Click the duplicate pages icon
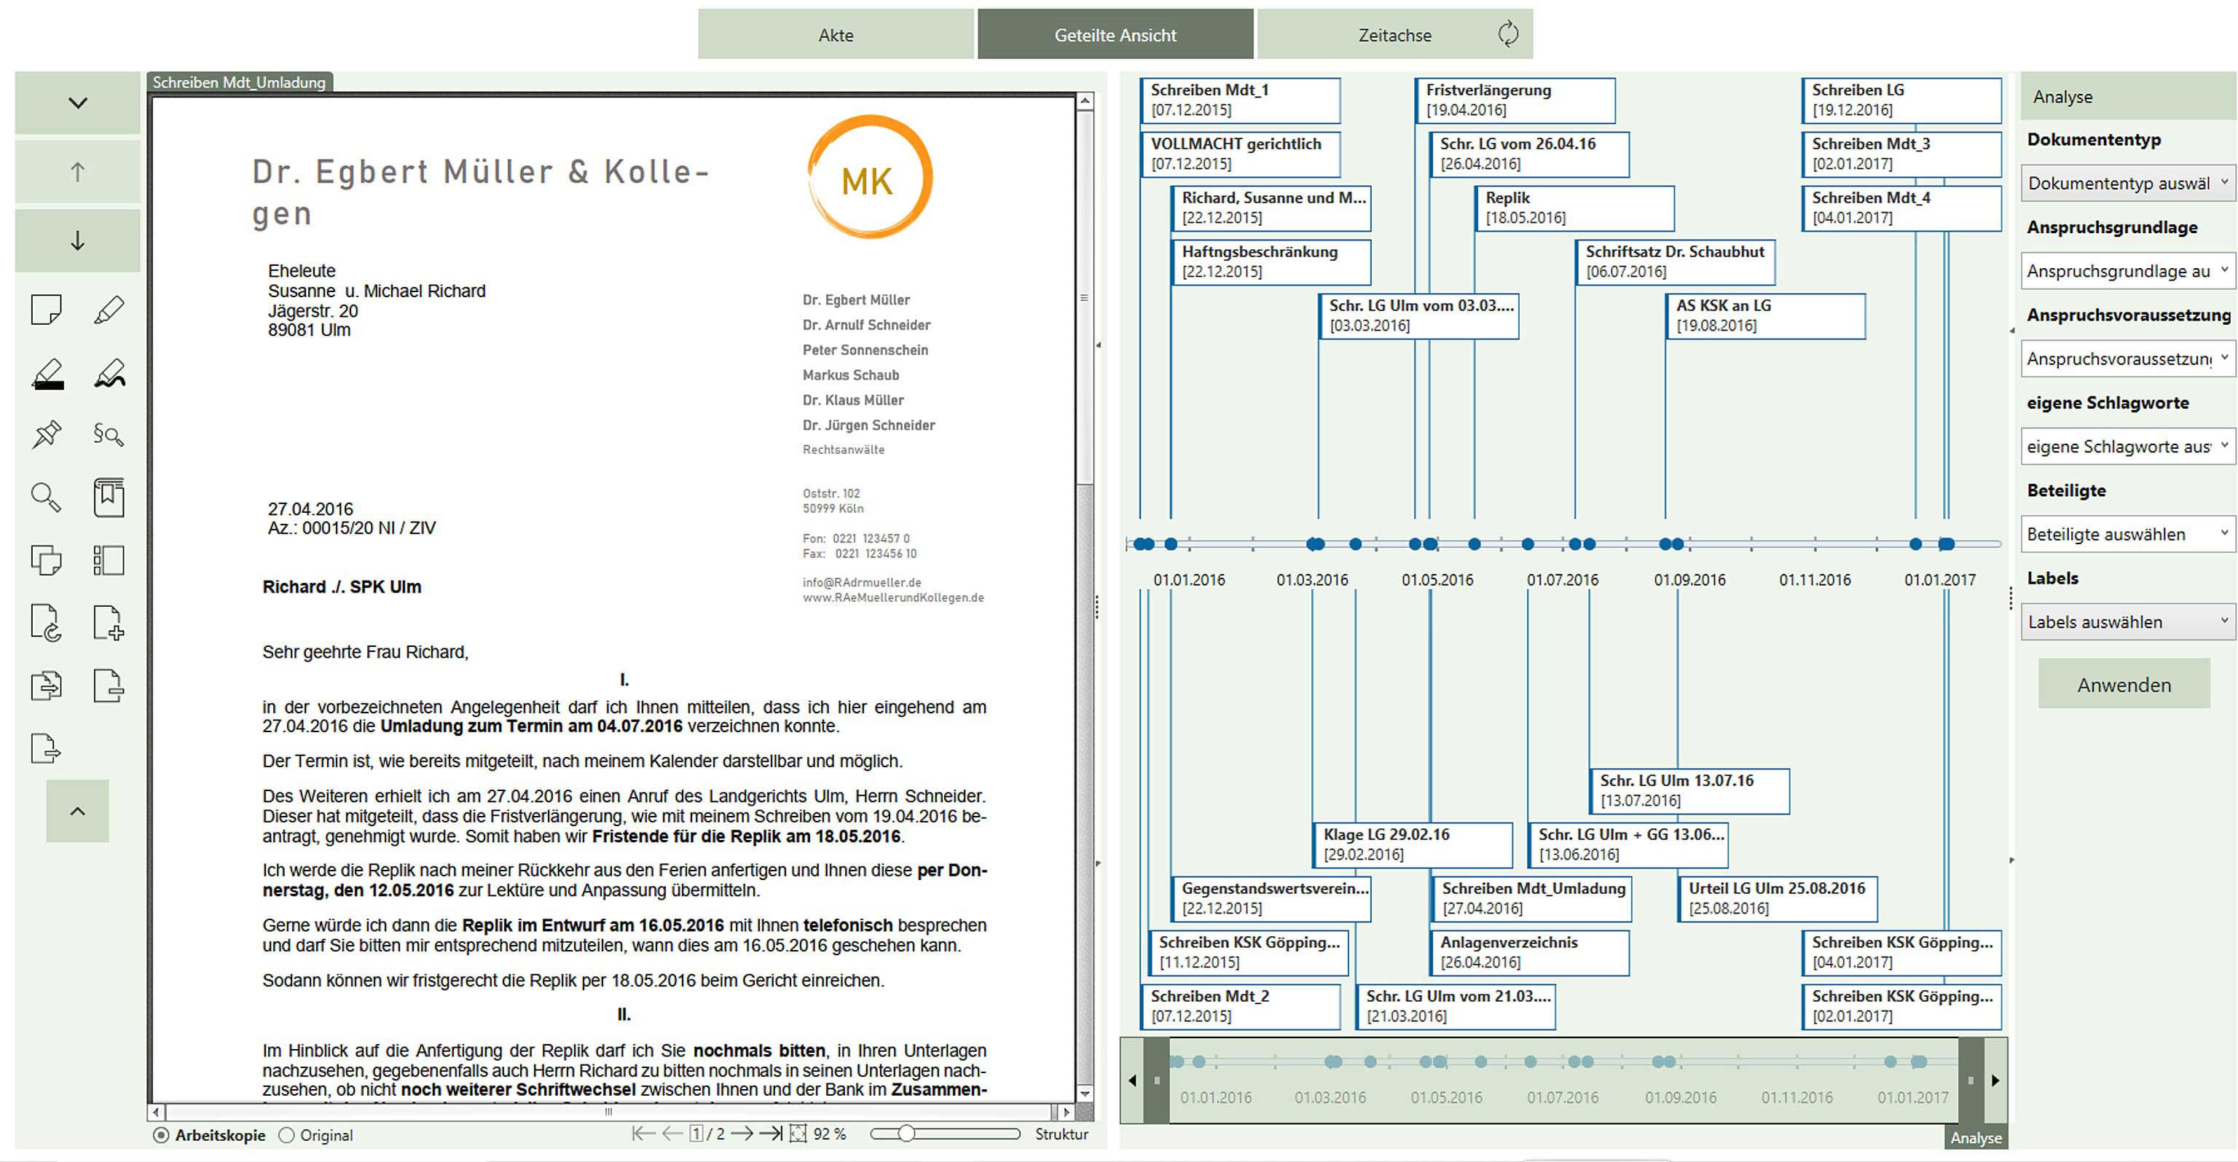The image size is (2238, 1162). [x=46, y=560]
